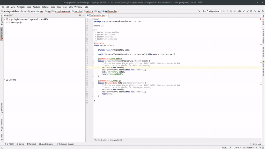The image size is (265, 149).
Task: Click Add Configuration button
Action: (211, 11)
